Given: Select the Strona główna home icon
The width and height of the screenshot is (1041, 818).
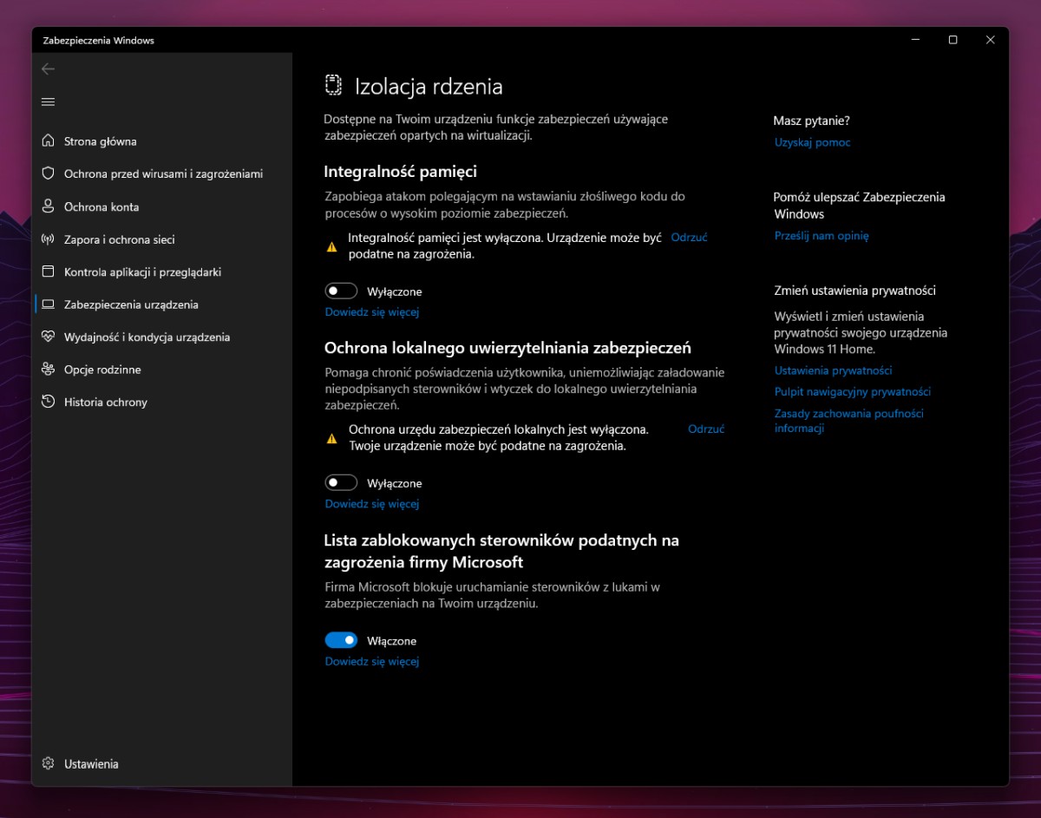Looking at the screenshot, I should 48,141.
